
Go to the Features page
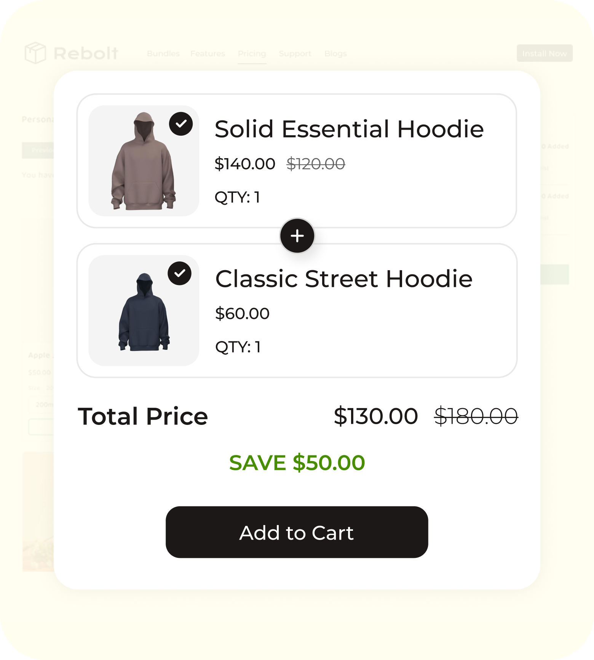(208, 54)
